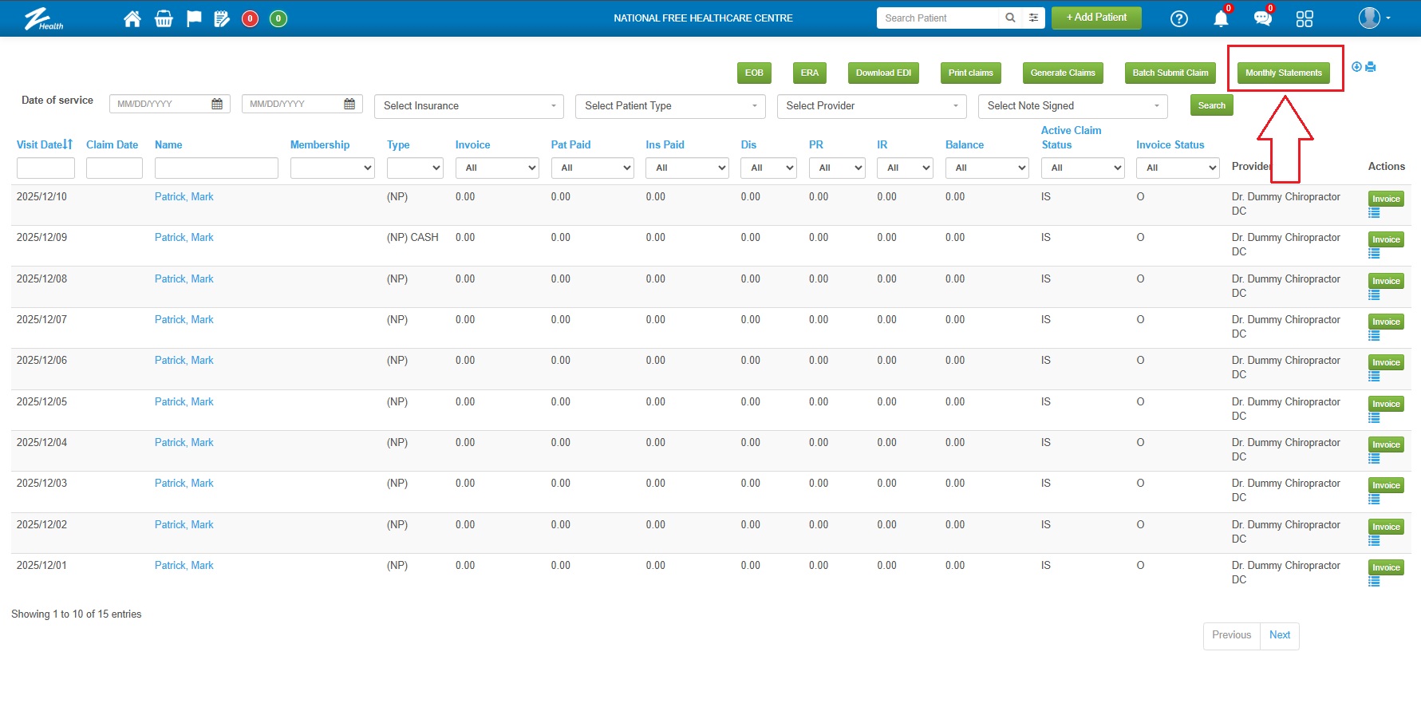Screen dimensions: 1421x711
Task: Open the notifications bell icon
Action: 1221,18
